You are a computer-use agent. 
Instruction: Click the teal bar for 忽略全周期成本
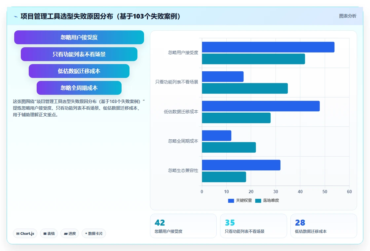229,147
